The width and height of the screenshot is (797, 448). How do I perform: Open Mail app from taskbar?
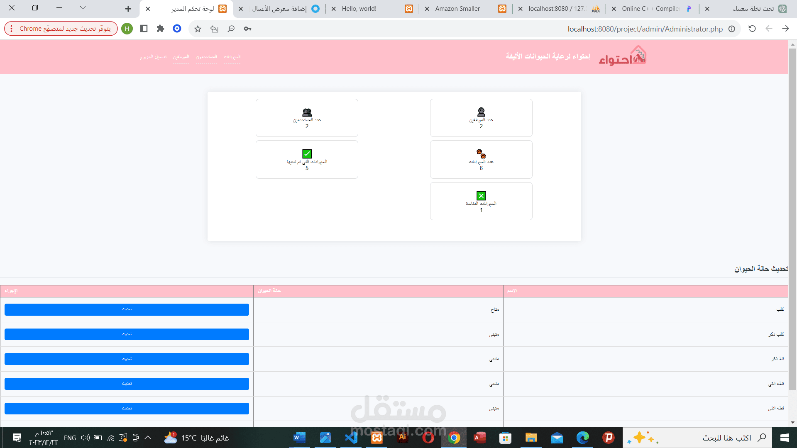pos(557,438)
